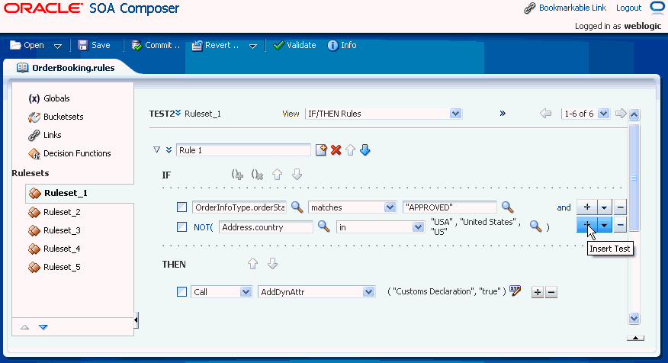Move IF test up arrow
The image size is (668, 363).
point(278,175)
